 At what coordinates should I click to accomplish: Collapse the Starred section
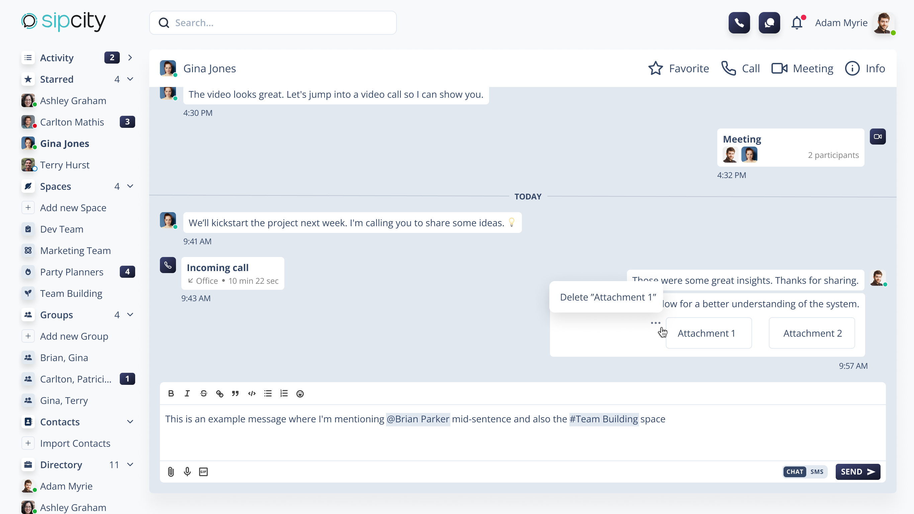tap(130, 79)
